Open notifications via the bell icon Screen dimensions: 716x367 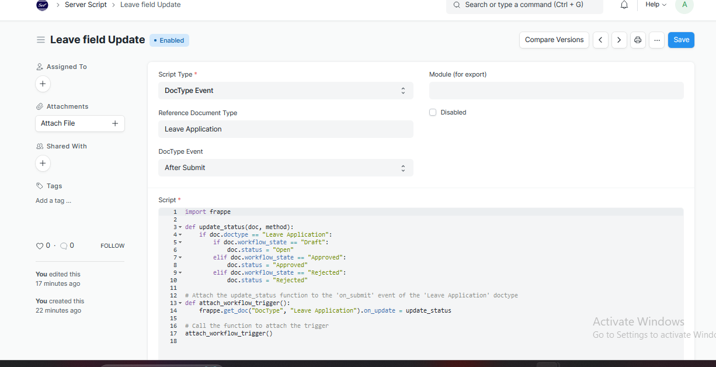pyautogui.click(x=624, y=5)
